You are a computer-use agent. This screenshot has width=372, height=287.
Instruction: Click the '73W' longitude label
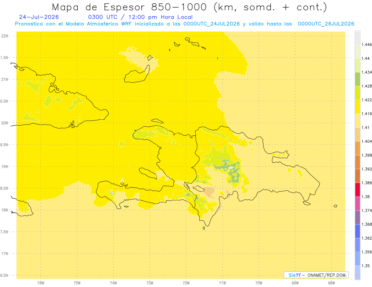[x=150, y=283]
